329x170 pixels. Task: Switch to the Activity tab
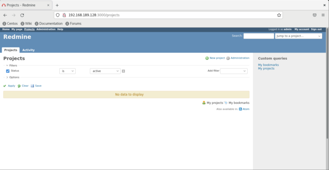point(28,50)
